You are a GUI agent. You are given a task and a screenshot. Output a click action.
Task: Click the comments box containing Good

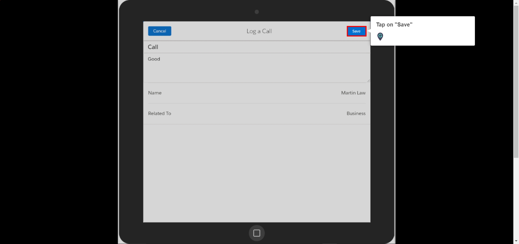(x=257, y=68)
